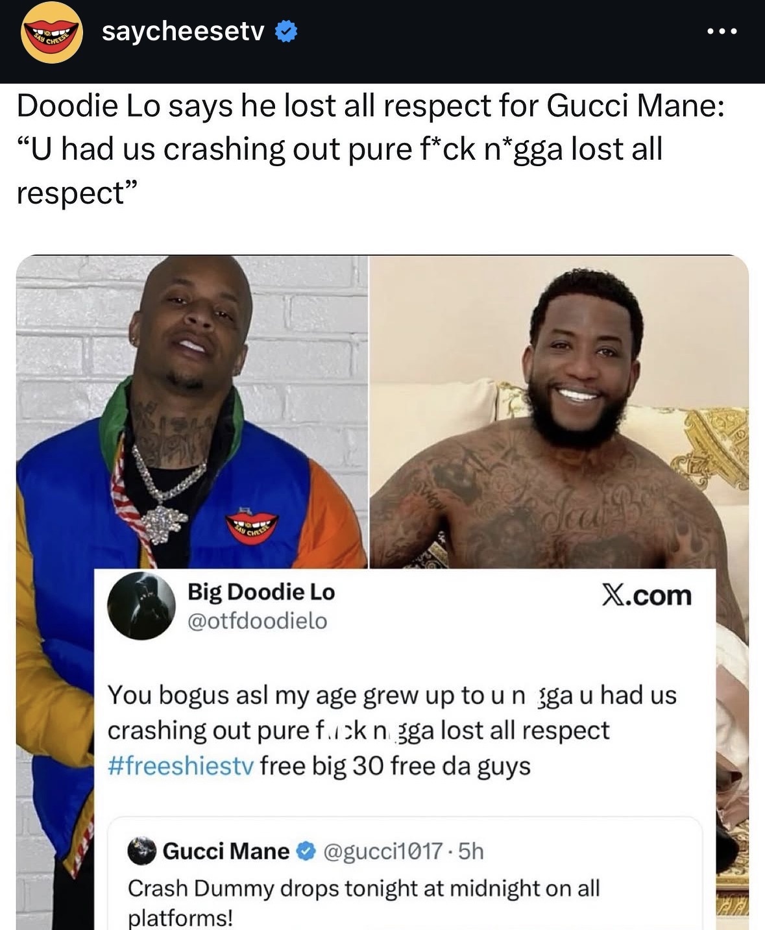Click the Say Cheese lips watermark logo
The image size is (765, 930).
pos(252,524)
